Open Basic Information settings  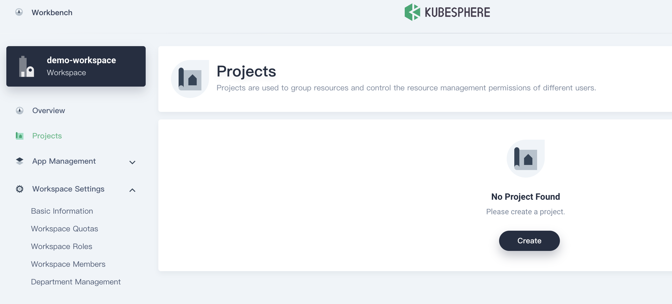[62, 211]
